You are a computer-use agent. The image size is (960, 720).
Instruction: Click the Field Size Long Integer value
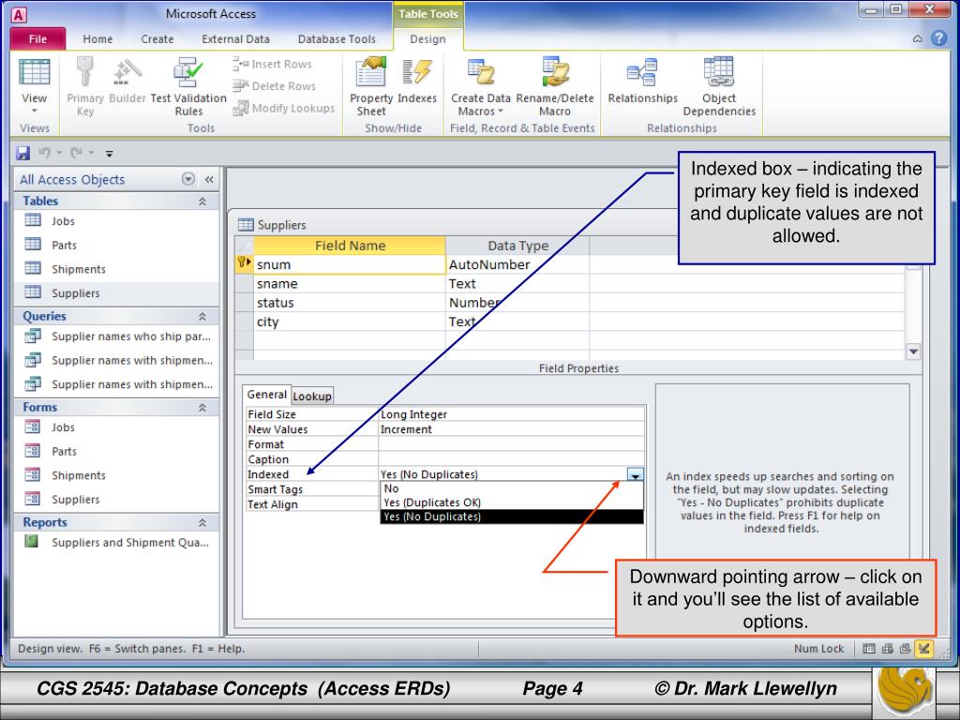[511, 414]
